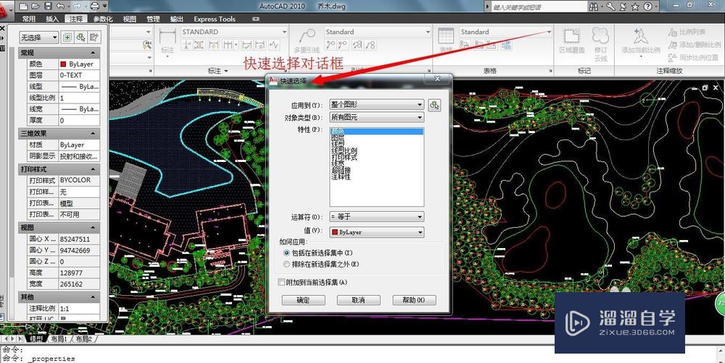Click the 确定 button in Quick Select dialog

303,300
